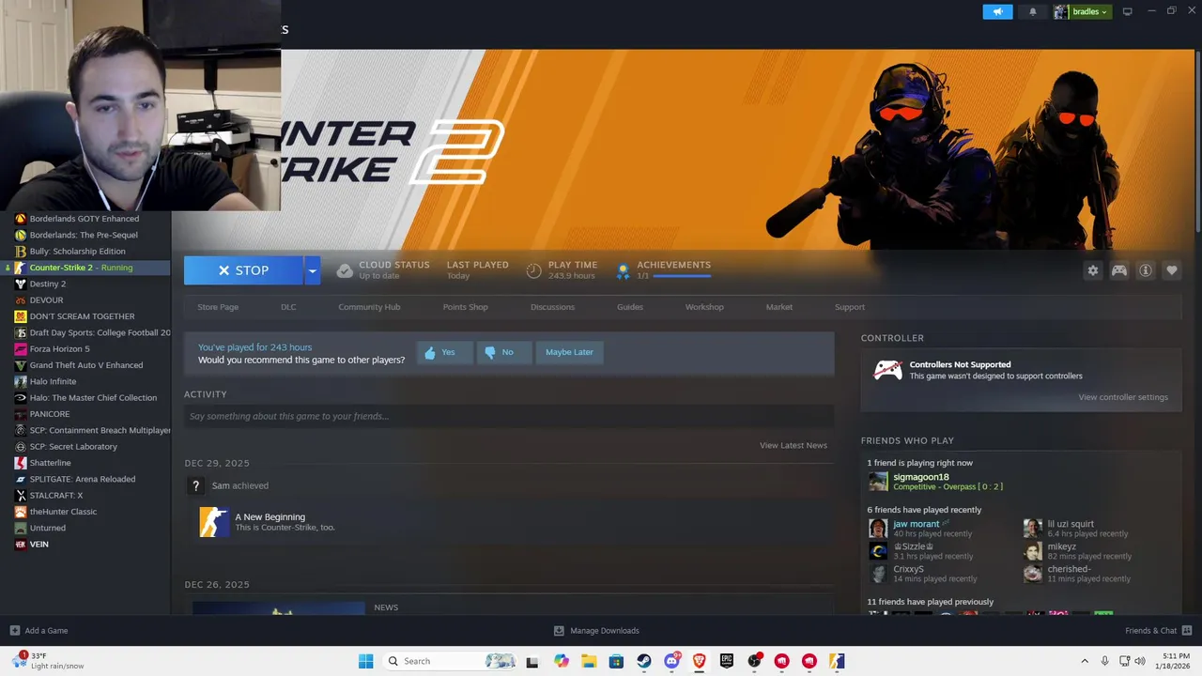Select Borderlands: The Pre-Sequel in library
This screenshot has width=1202, height=676.
coord(84,235)
